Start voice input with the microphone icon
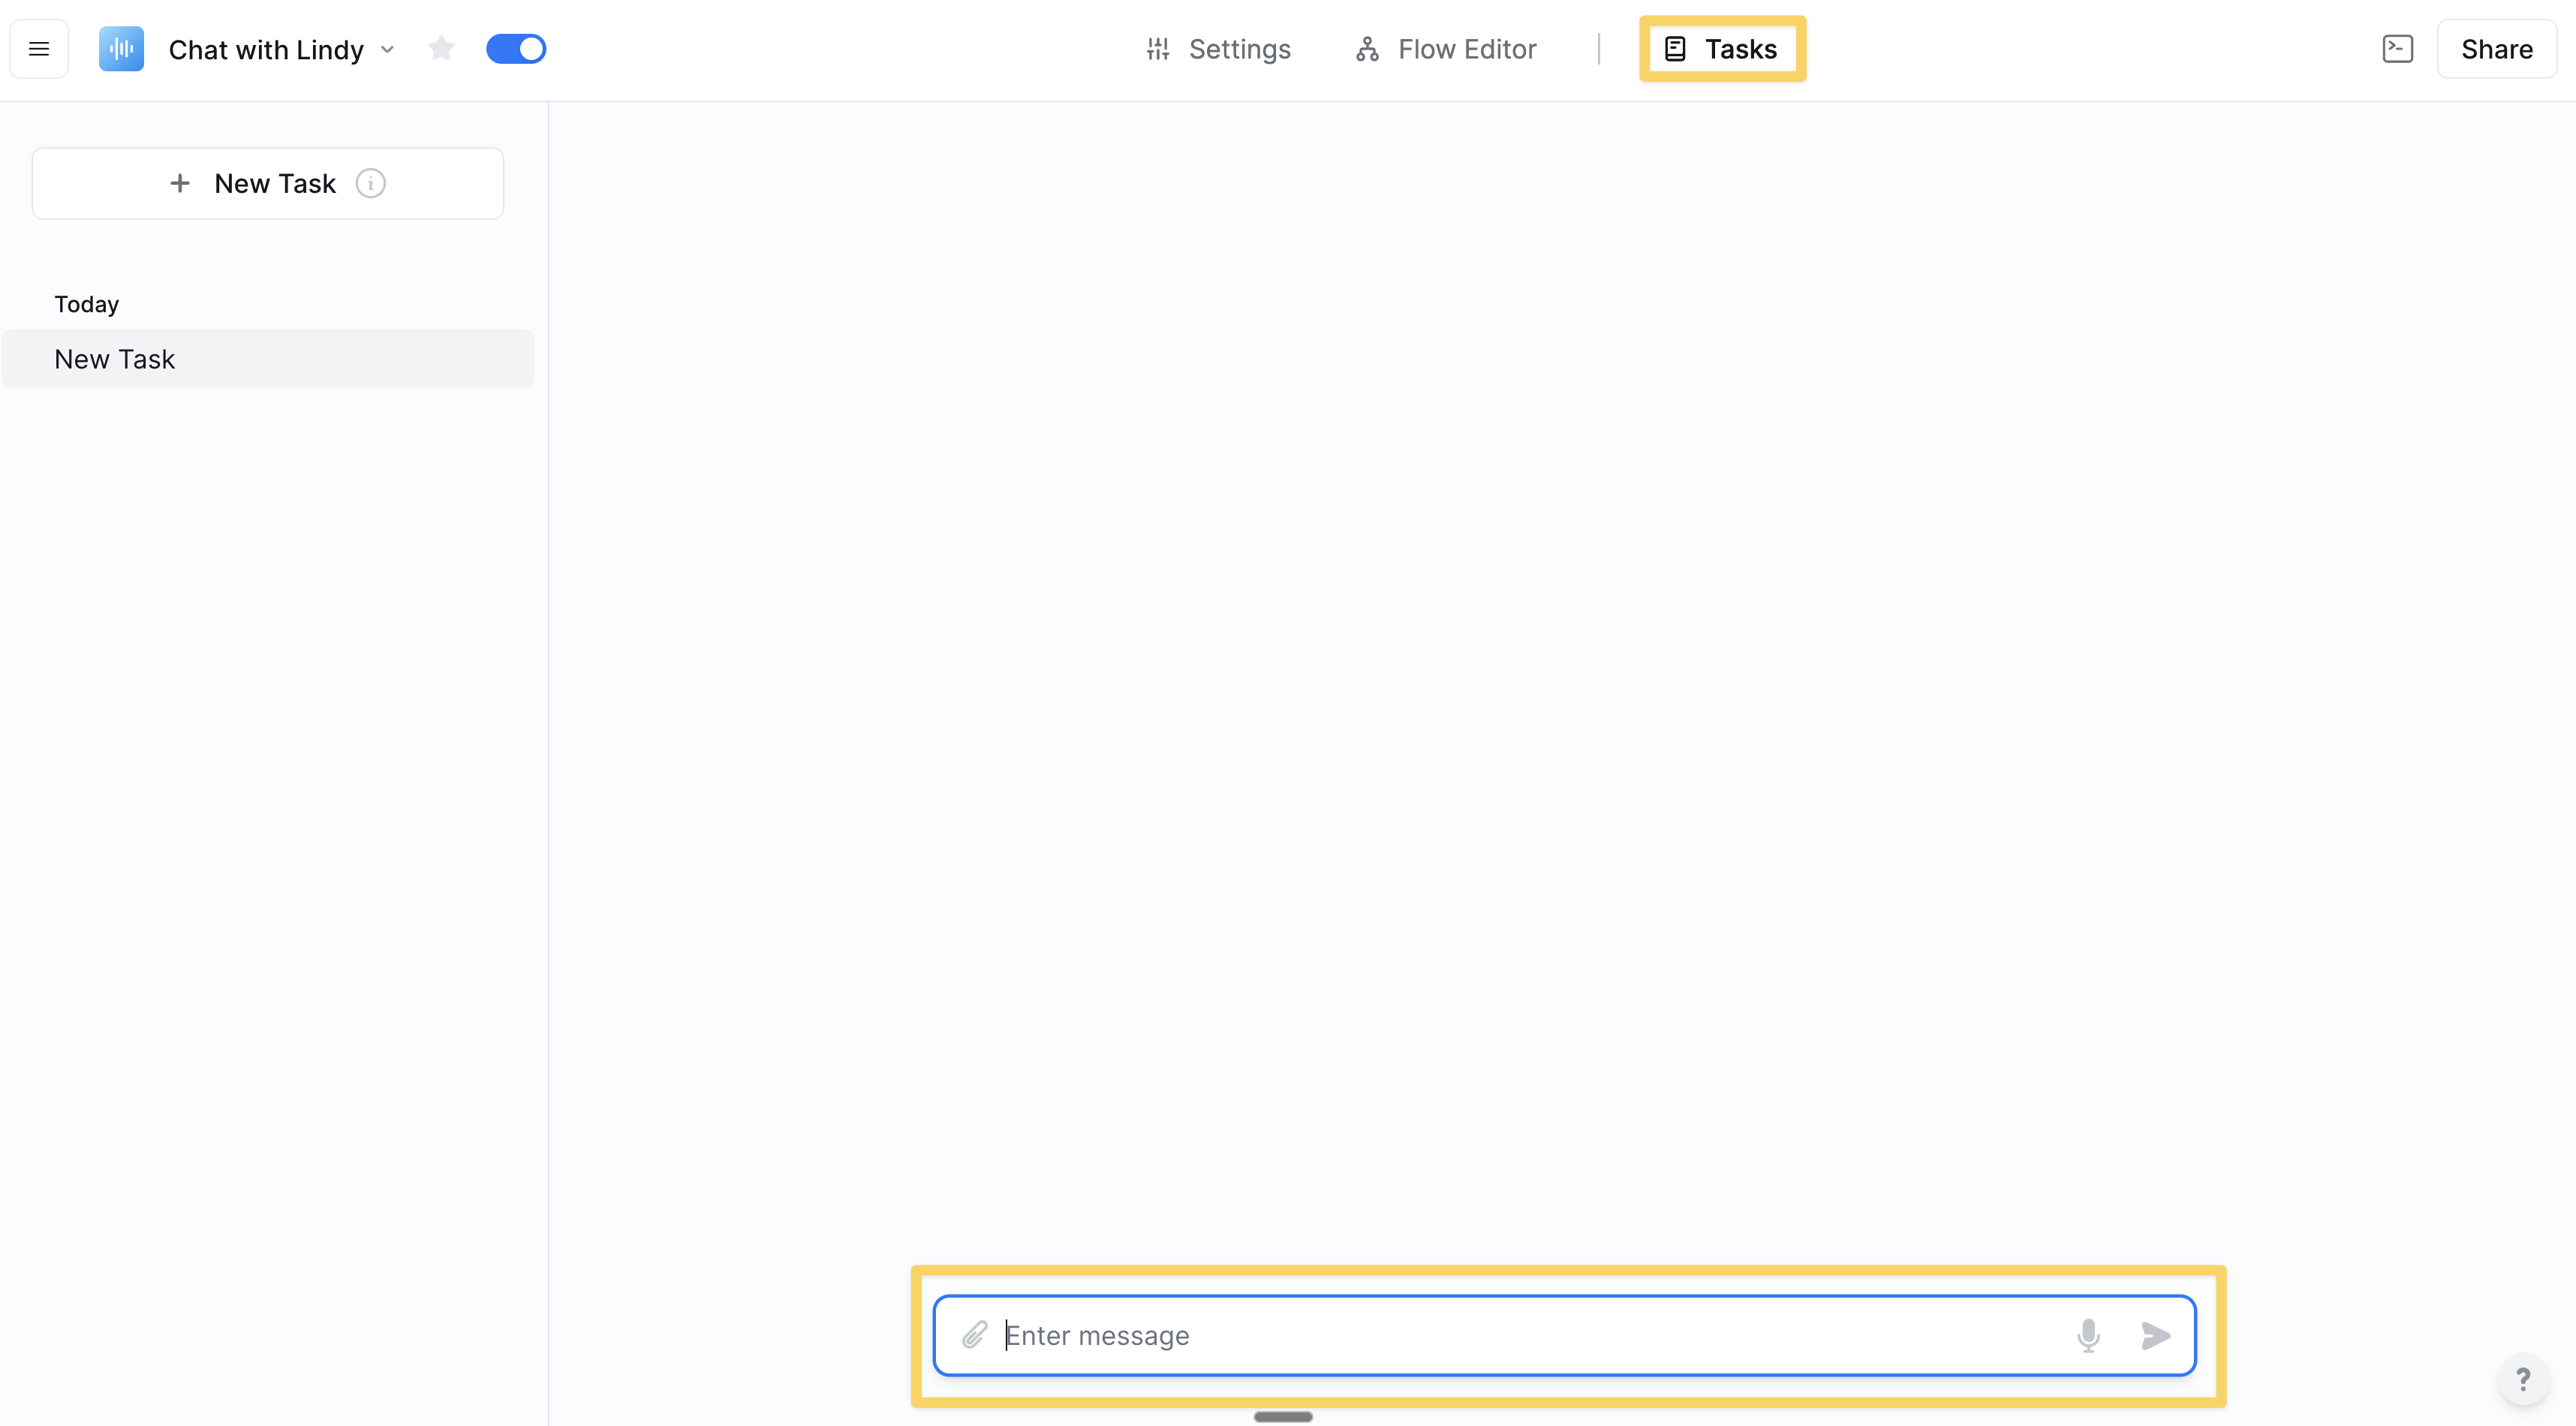This screenshot has height=1426, width=2576. click(2088, 1335)
